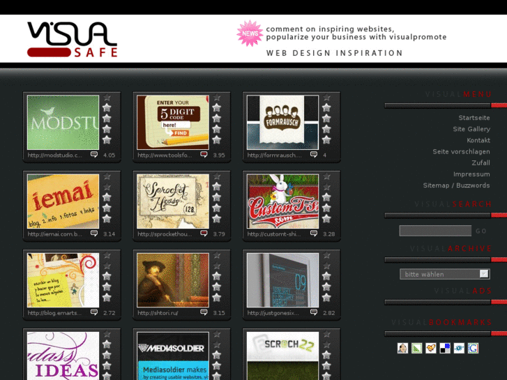
Task: Click bottom star on justgonesix card
Action: pos(326,298)
